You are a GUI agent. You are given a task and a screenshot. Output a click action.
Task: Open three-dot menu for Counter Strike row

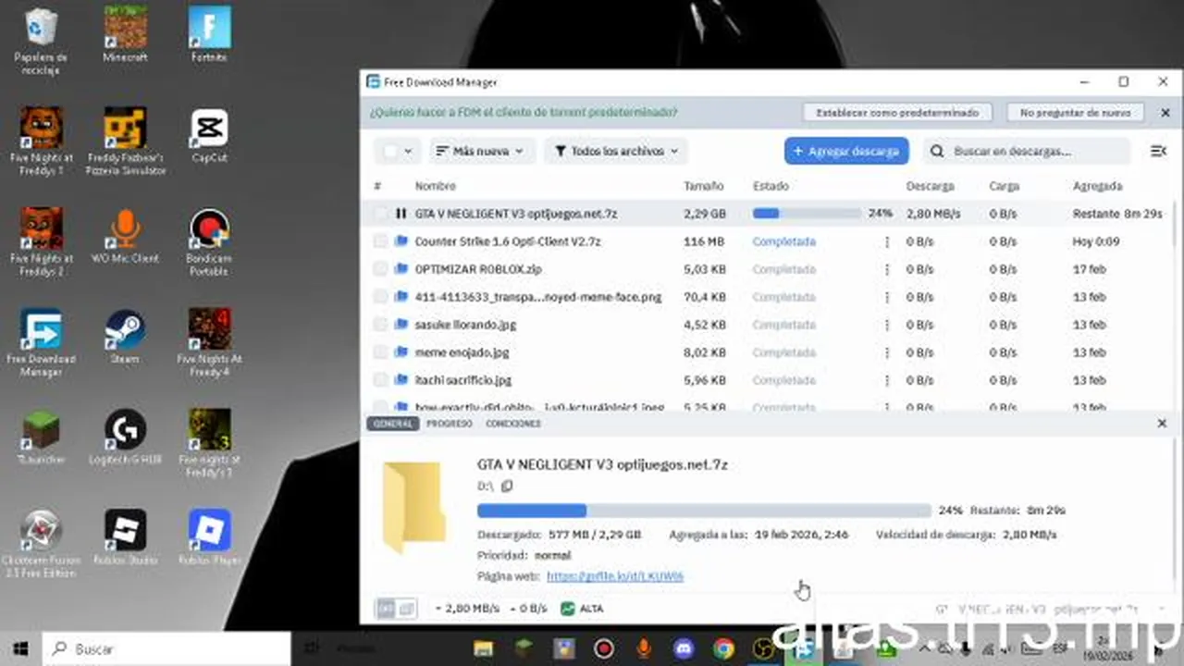(887, 241)
